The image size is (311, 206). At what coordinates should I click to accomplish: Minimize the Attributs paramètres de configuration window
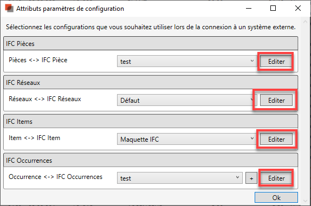(x=249, y=8)
